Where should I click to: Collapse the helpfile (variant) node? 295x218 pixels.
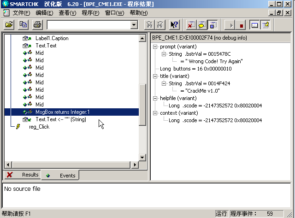(155, 98)
